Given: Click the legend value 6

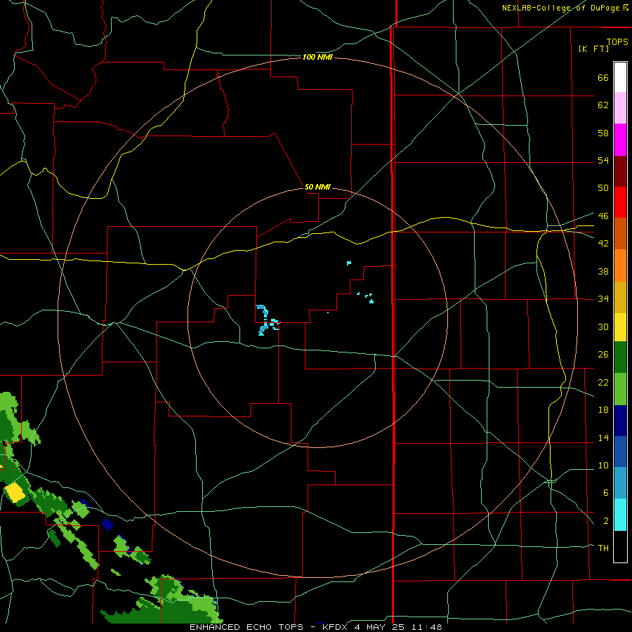Looking at the screenshot, I should [x=605, y=492].
